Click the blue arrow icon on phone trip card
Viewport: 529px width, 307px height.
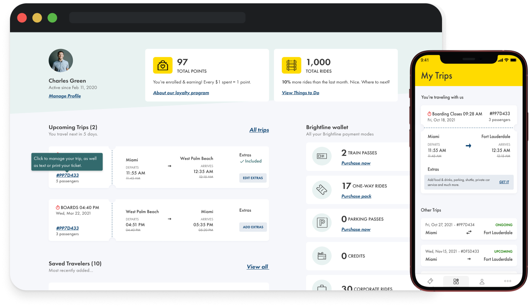(x=468, y=146)
